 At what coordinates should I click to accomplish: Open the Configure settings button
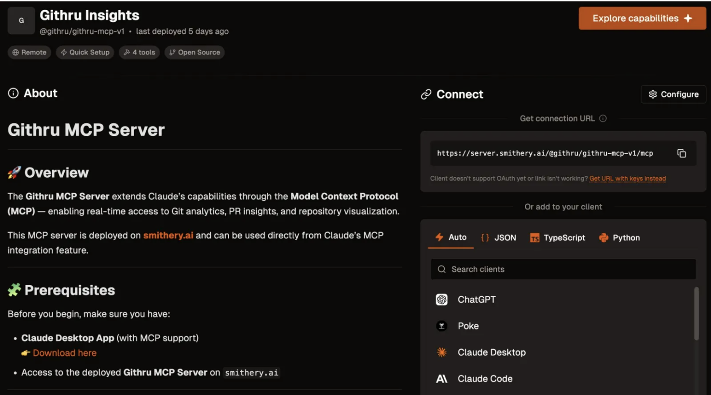point(673,94)
